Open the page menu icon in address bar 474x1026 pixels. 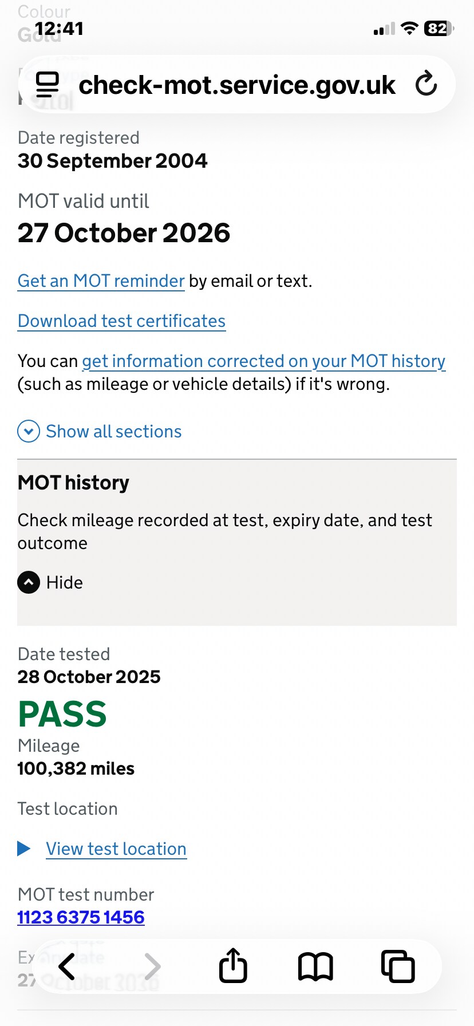tap(48, 84)
